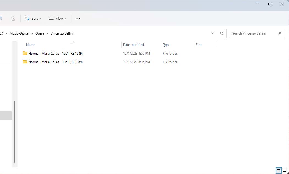Click the magnifying glass search icon
Image resolution: width=289 pixels, height=174 pixels.
tap(280, 33)
